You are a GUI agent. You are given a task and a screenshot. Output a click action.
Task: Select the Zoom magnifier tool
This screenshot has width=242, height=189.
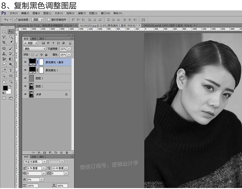(11, 82)
